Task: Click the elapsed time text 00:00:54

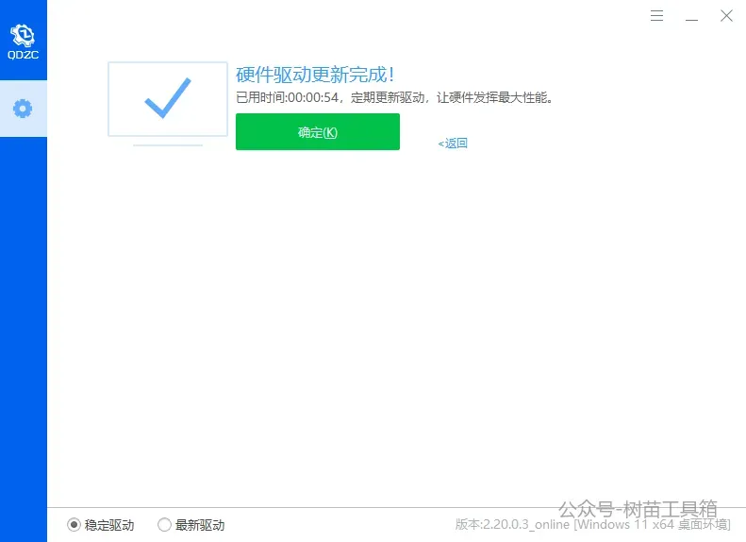Action: pos(313,97)
